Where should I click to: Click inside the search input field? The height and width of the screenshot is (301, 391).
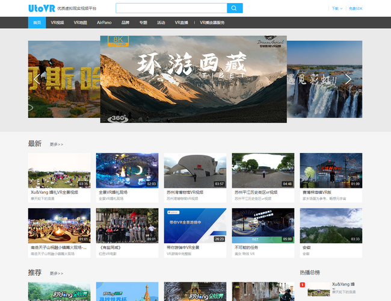point(171,8)
